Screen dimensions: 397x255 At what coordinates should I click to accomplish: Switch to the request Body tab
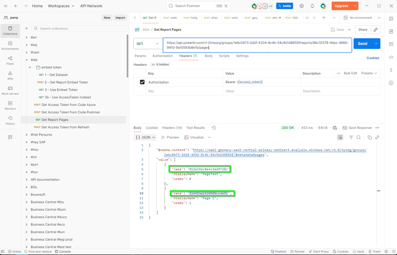pos(209,56)
